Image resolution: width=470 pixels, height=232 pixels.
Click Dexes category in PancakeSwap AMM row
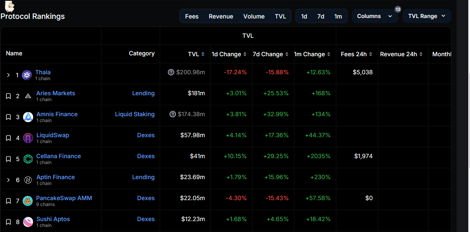click(146, 198)
